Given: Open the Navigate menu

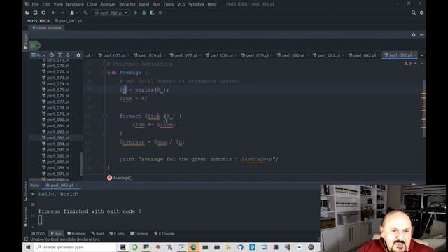Looking at the screenshot, I should tap(75, 4).
